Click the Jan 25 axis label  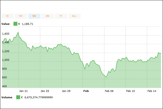(45, 91)
